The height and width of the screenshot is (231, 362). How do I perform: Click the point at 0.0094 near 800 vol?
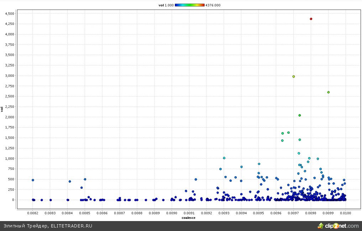click(241, 167)
